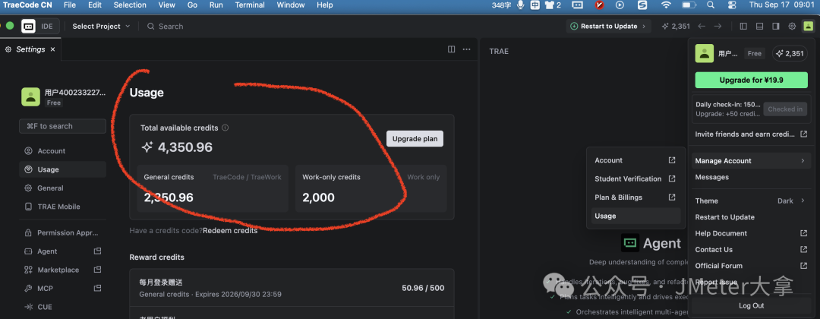Viewport: 820px width, 319px height.
Task: Select Usage in Manage Account submenu
Action: pos(635,216)
